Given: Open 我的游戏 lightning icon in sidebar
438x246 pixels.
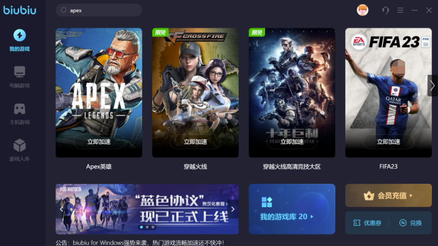Looking at the screenshot, I should [20, 35].
